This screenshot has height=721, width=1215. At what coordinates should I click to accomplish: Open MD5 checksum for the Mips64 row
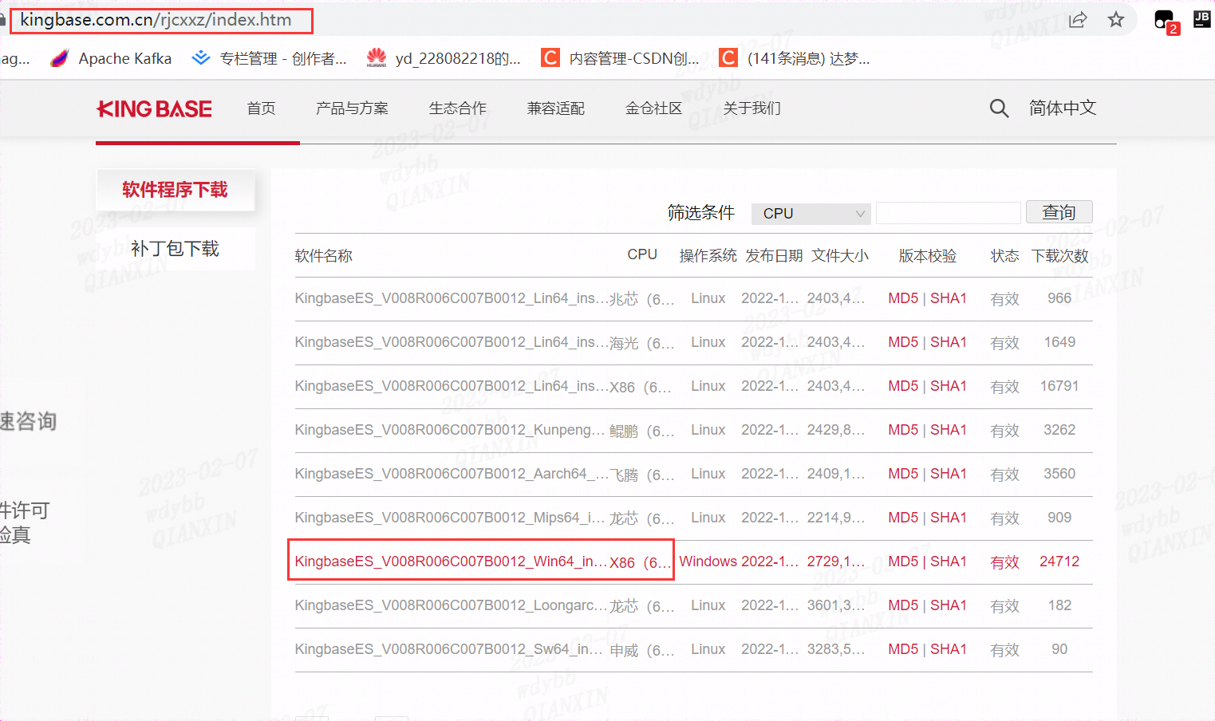903,518
